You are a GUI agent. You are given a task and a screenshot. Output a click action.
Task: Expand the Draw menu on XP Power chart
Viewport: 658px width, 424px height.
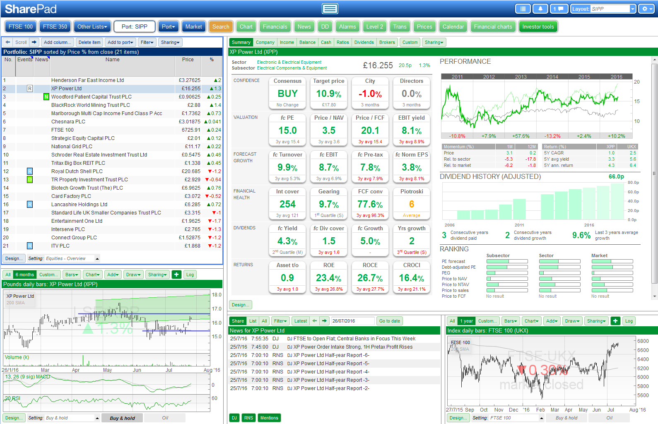[x=133, y=275]
